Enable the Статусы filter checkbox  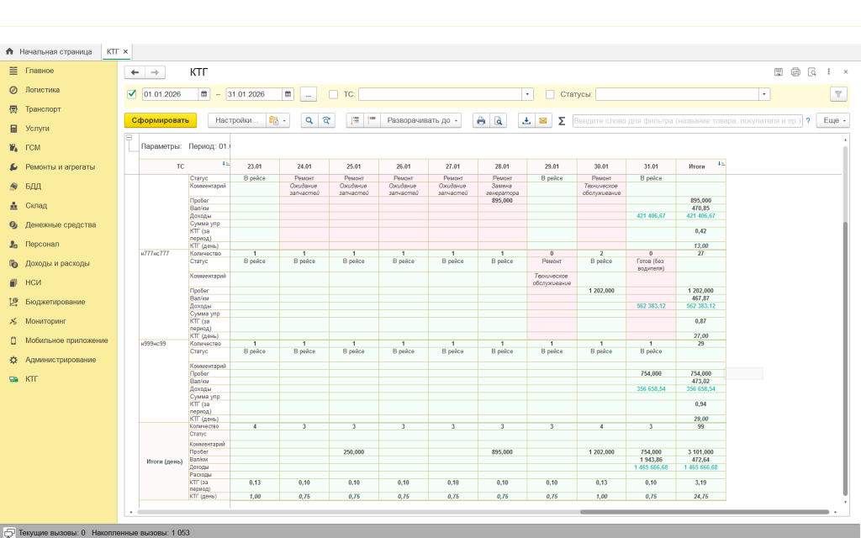[x=550, y=94]
